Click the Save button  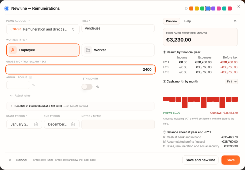point(230,160)
